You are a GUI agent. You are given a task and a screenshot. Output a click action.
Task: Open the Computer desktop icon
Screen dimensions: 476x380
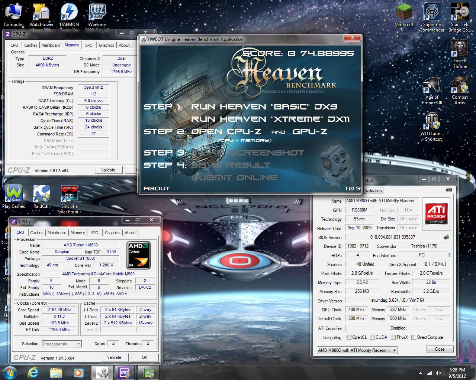[14, 15]
